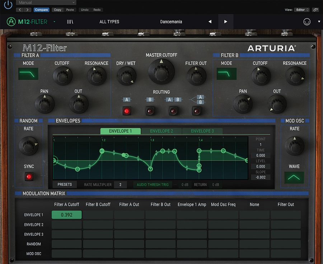Viewport: 323px width, 264px height.
Task: Click the envelope Slope -0.002 field
Action: click(x=261, y=177)
